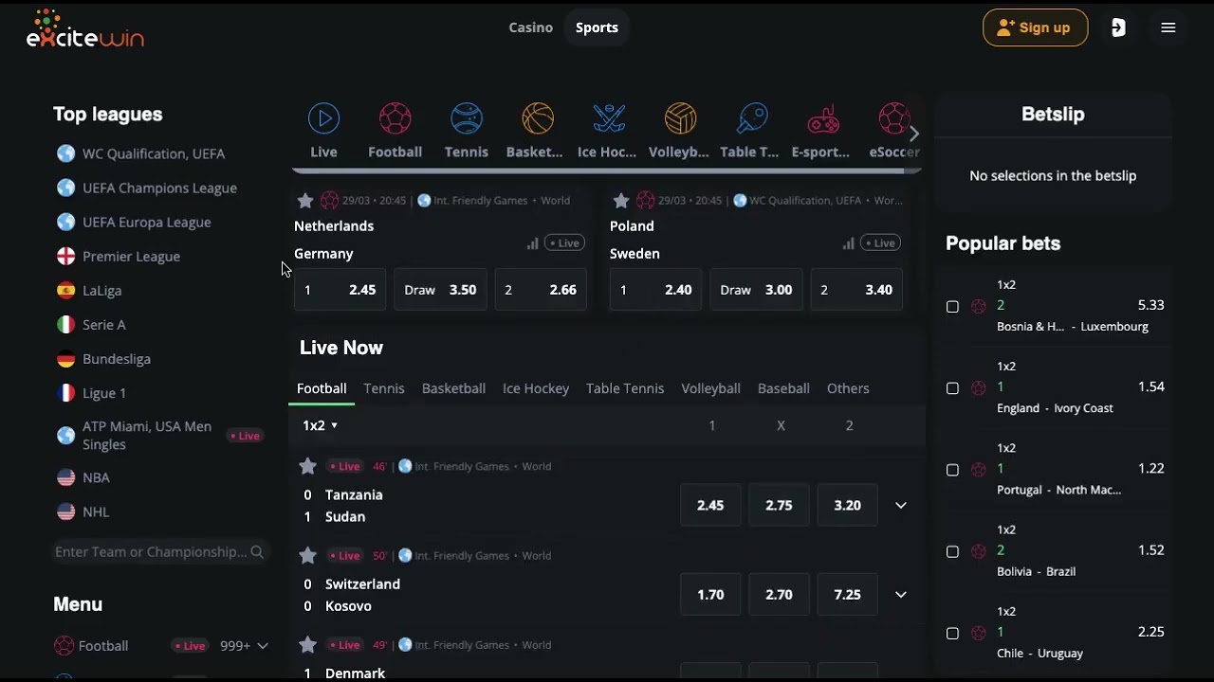This screenshot has height=682, width=1214.
Task: Open NBA in top leagues
Action: (96, 477)
